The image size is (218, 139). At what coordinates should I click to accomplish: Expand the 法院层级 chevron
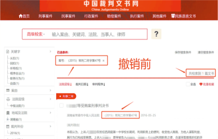pyautogui.click(x=50, y=99)
